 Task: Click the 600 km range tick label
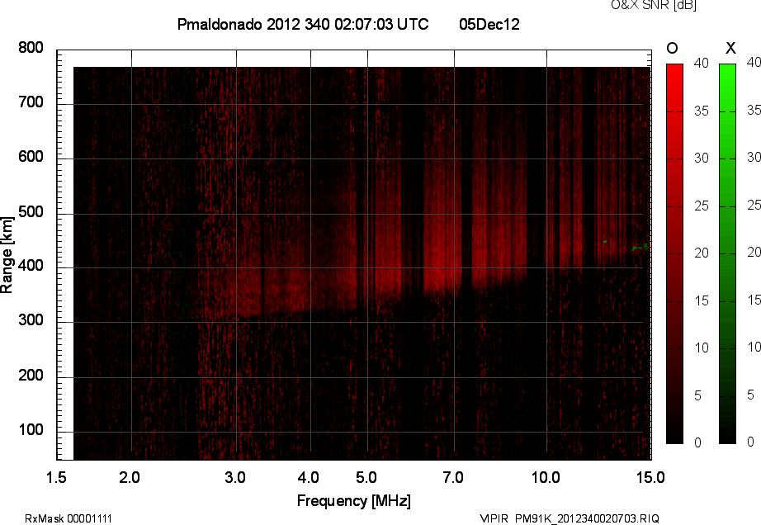(x=31, y=157)
